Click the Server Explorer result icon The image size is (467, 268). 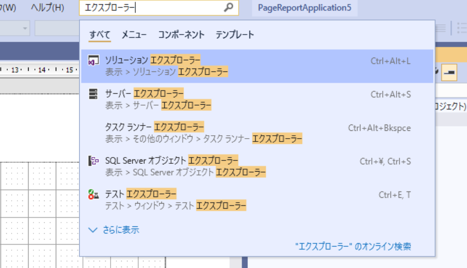[93, 94]
